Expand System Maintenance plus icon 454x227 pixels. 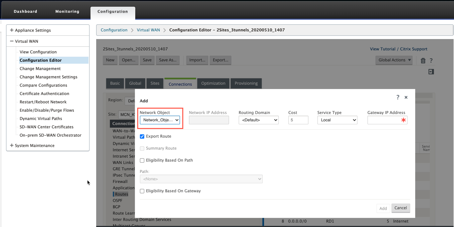(12, 145)
